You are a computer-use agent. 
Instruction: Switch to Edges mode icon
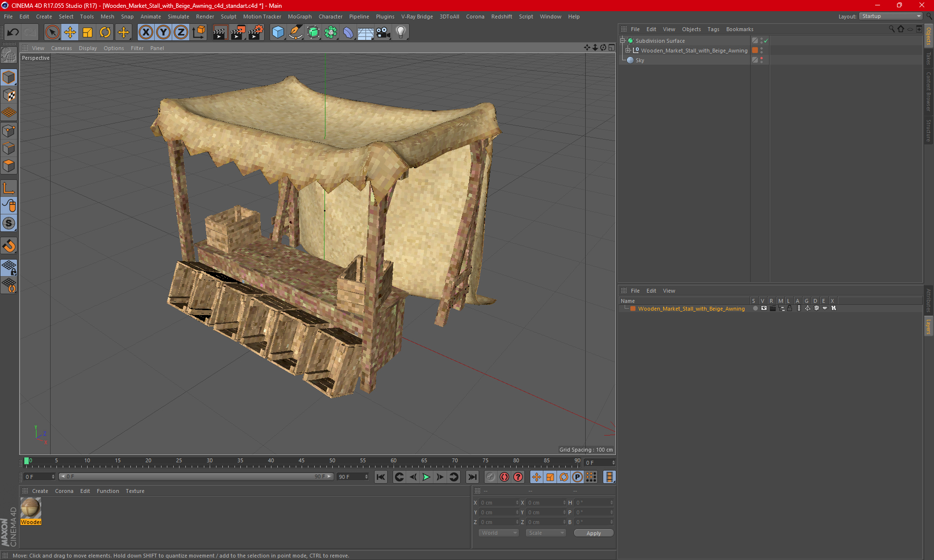point(9,148)
